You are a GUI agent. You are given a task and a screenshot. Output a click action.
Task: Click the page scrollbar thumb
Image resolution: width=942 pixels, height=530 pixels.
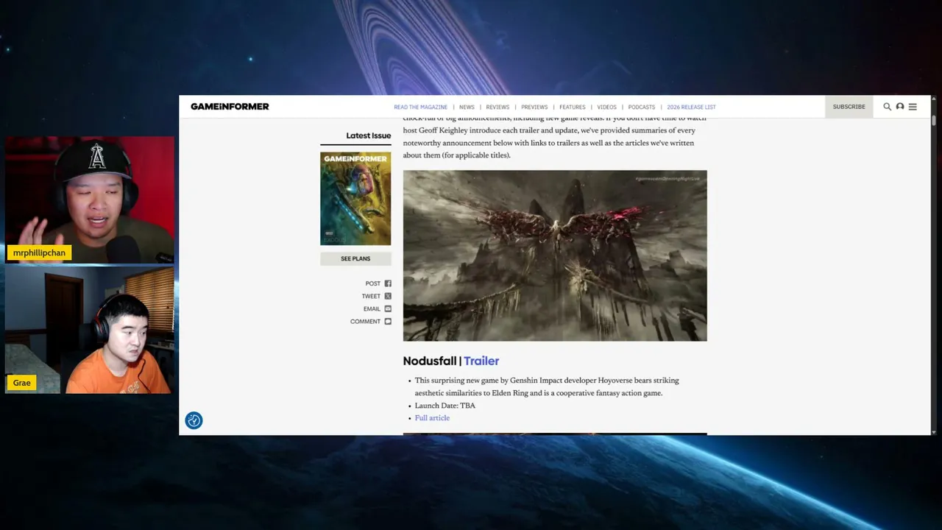[x=933, y=121]
